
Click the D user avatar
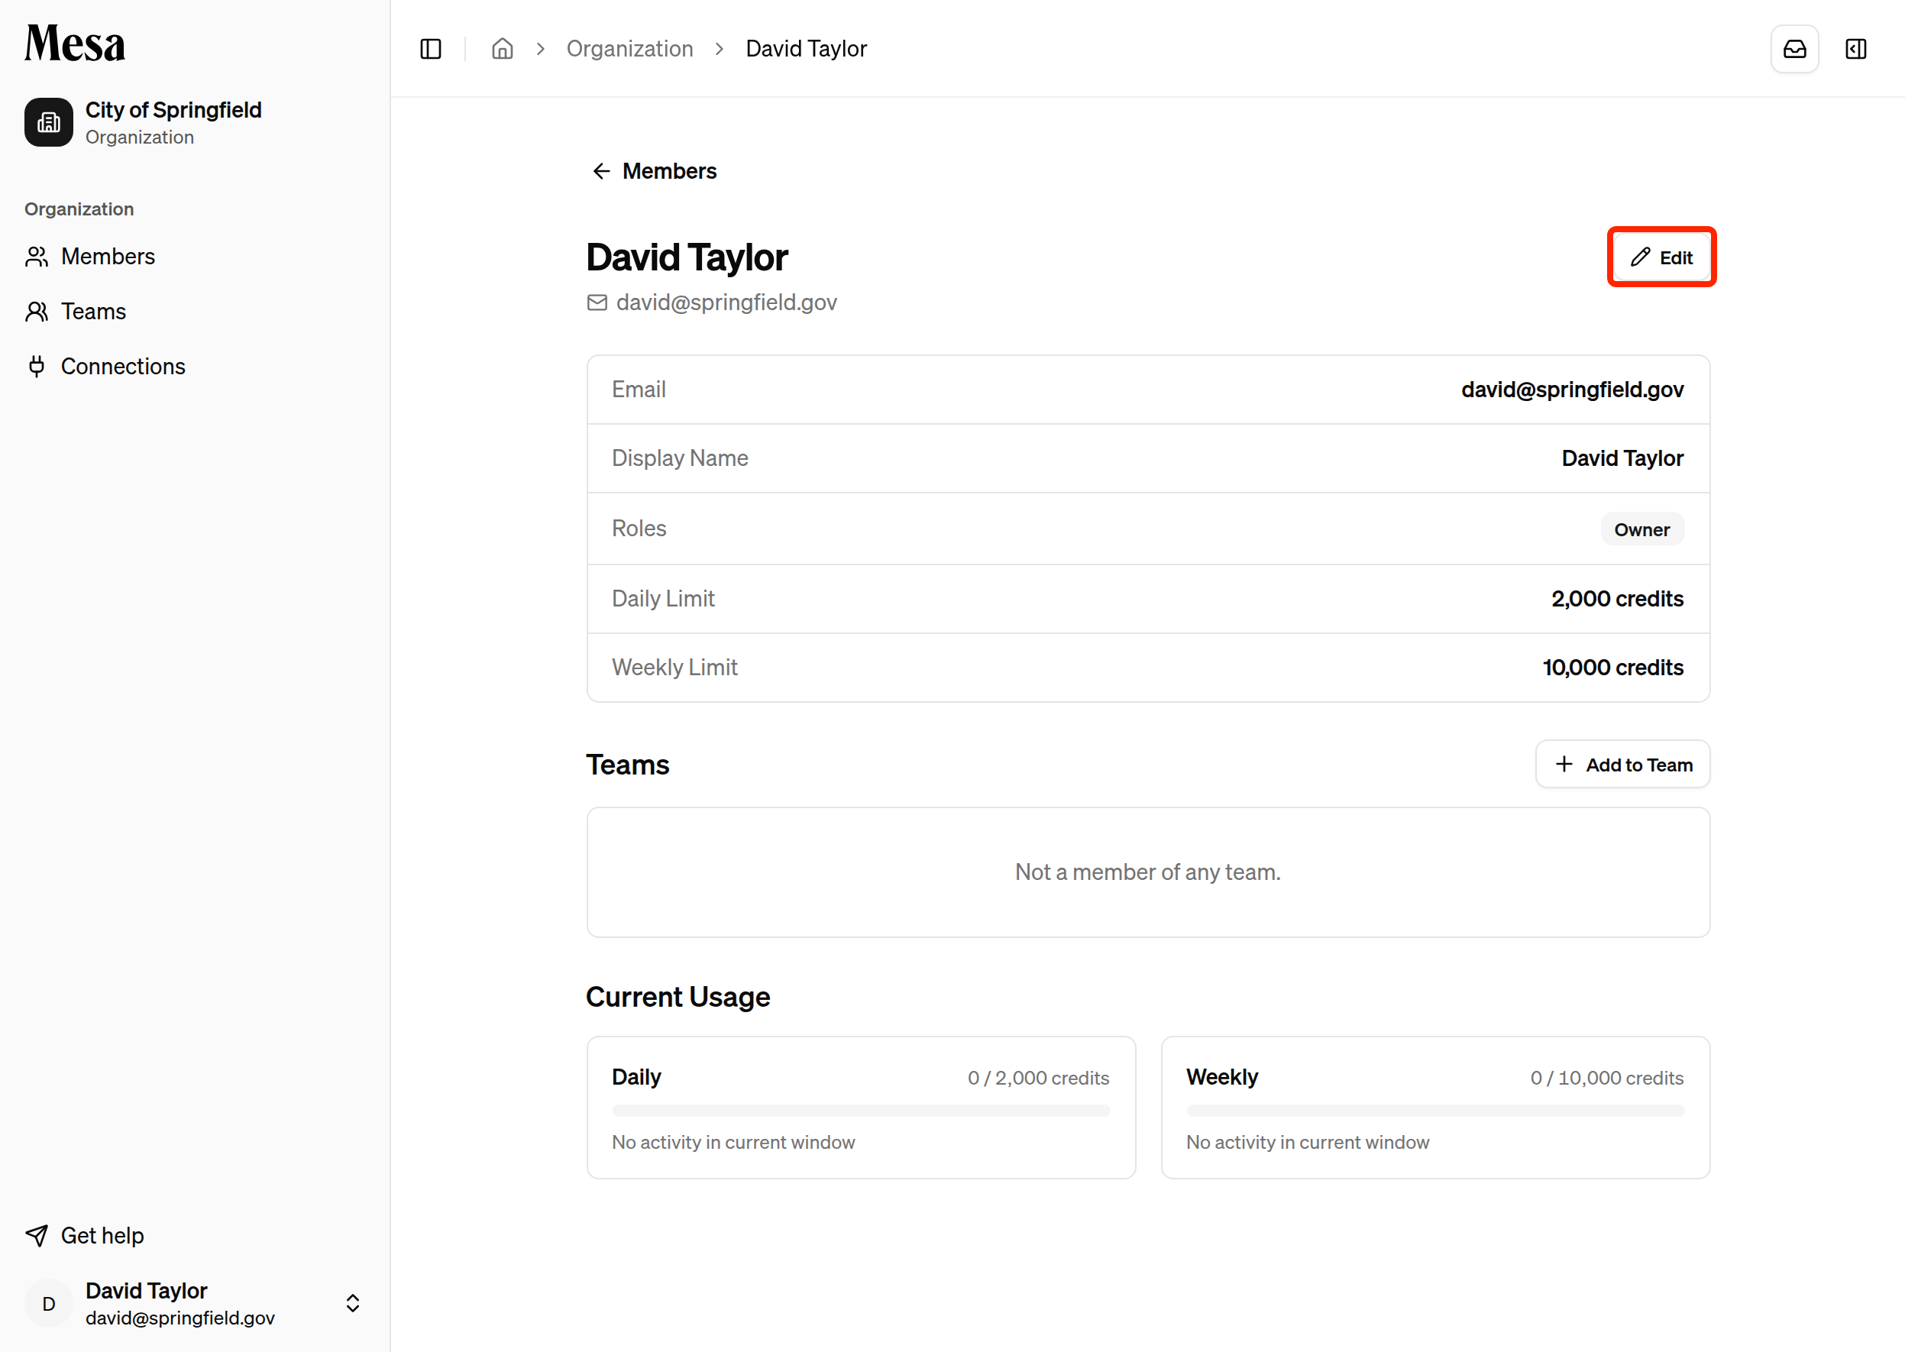[x=48, y=1304]
